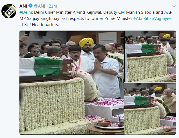This screenshot has height=138, width=179.
Task: Open the @ANI handle link
Action: pos(39,6)
